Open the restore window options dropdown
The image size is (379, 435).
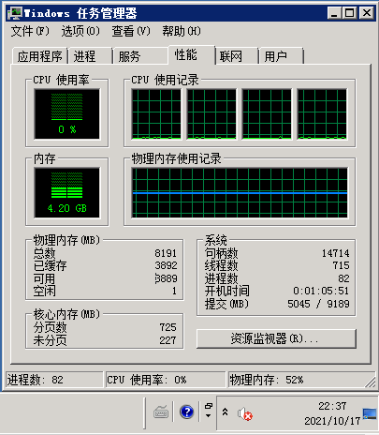pos(209,411)
